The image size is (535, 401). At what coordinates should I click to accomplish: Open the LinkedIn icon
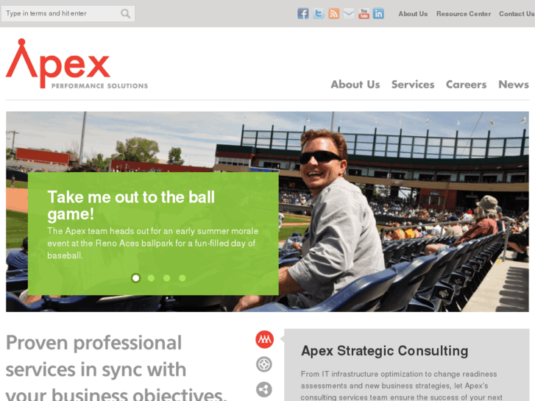(x=378, y=14)
